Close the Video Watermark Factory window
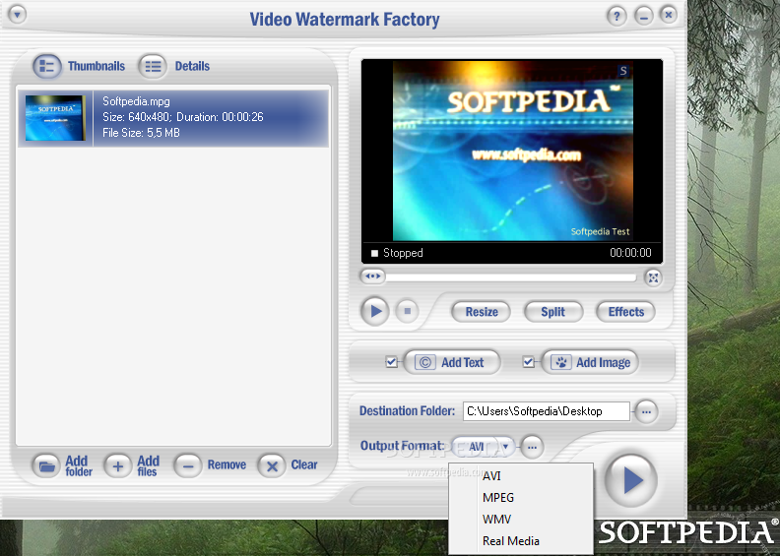Screen dimensions: 780x556 click(x=669, y=15)
